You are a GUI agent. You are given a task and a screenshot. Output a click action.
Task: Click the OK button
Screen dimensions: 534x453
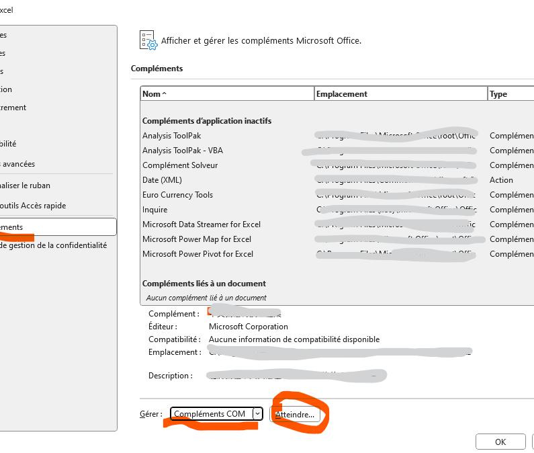pos(500,442)
